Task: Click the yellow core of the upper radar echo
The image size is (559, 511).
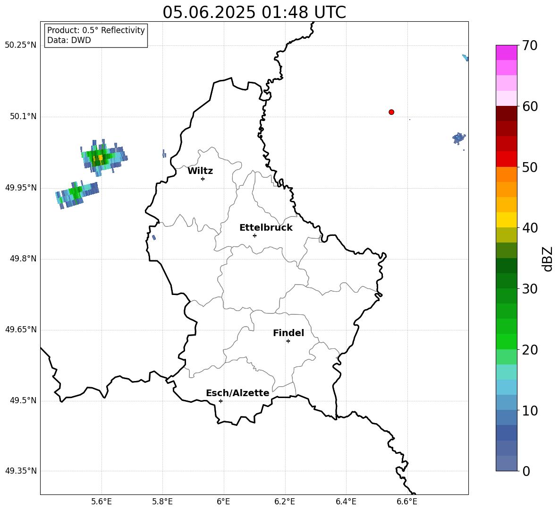Action: click(x=101, y=157)
